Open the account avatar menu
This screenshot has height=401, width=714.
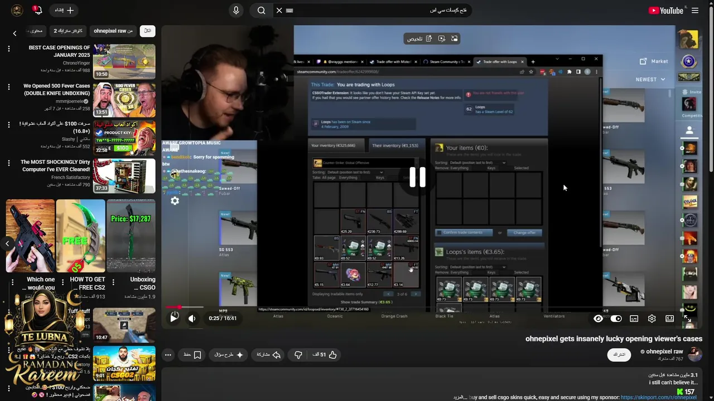(x=17, y=11)
